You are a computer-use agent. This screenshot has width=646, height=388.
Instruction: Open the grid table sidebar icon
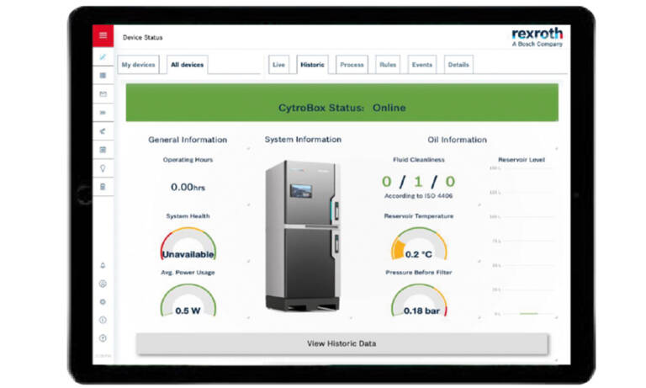(x=103, y=76)
